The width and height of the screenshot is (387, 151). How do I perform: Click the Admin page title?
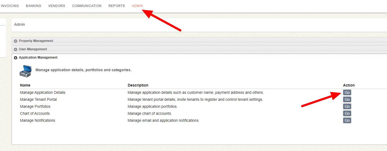pyautogui.click(x=20, y=24)
